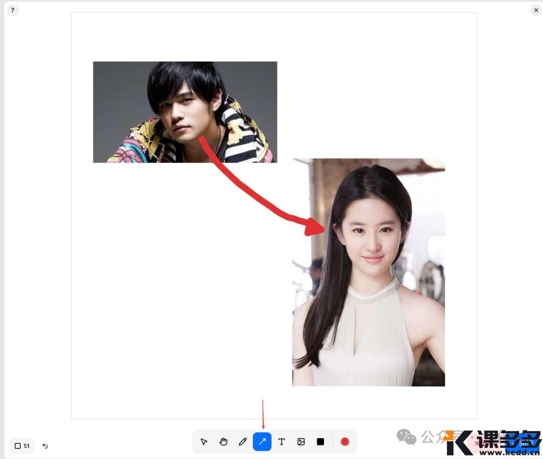This screenshot has height=459, width=543.
Task: Close the canvas editor dialog
Action: (536, 10)
